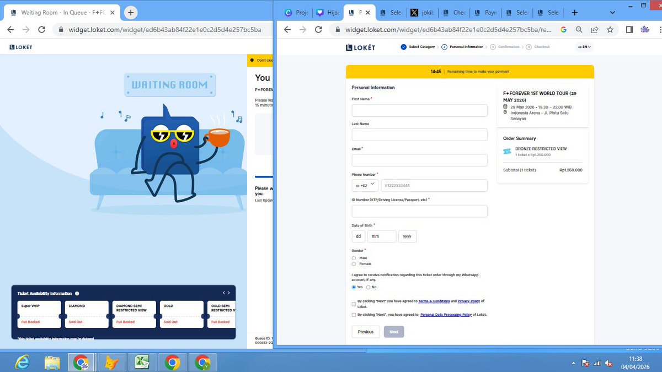Choose Yes for WhatsApp notification
Viewport: 662px width, 372px height.
click(354, 287)
